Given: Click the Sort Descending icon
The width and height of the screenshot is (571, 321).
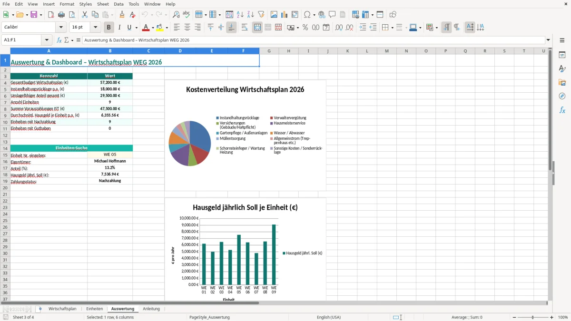Looking at the screenshot, I should point(251,15).
